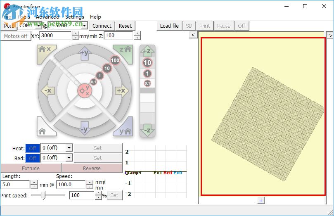Jog the -Y arrow

click(x=85, y=128)
